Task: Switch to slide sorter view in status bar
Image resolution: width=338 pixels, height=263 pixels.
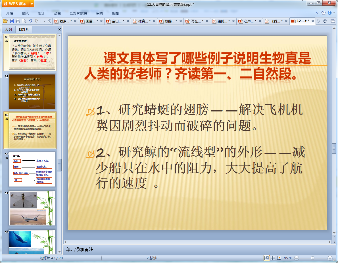Action: coord(273,258)
